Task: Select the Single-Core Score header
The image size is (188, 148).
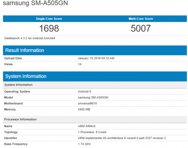Action: tap(49, 19)
